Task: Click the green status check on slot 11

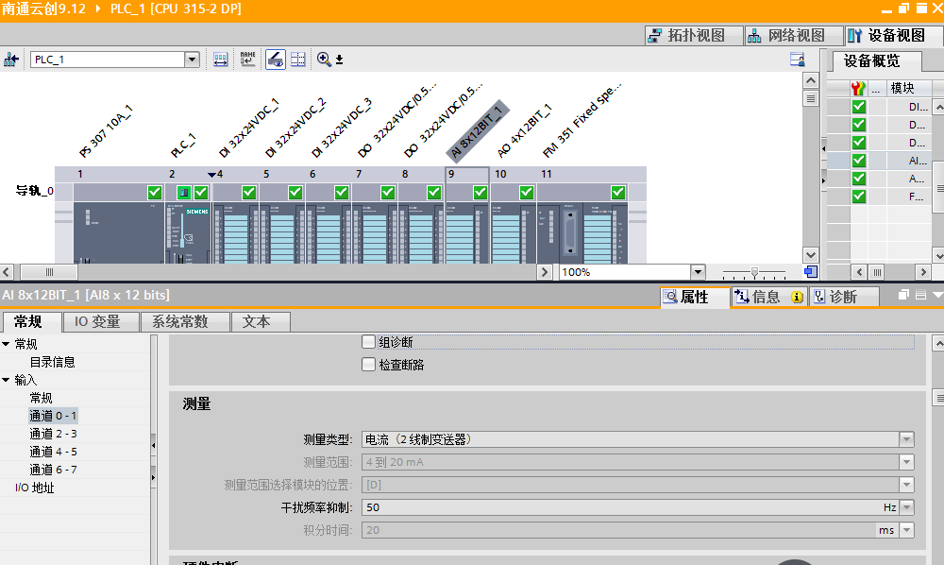Action: coord(617,192)
